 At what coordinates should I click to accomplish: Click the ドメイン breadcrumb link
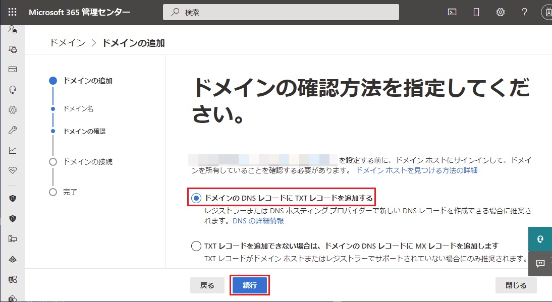68,43
